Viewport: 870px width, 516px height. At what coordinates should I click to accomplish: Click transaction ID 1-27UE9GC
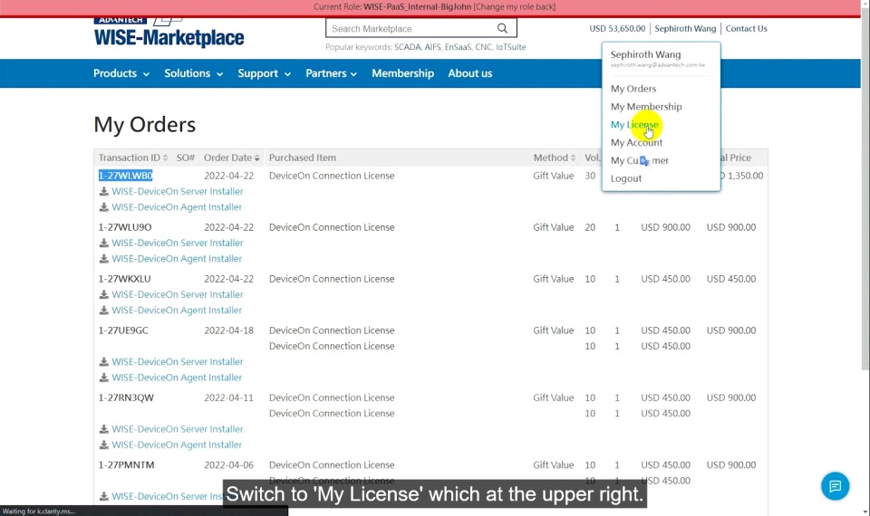click(x=123, y=330)
